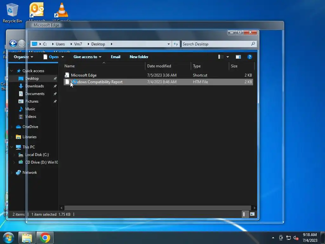
Task: Click the change view icon
Action: (221, 57)
